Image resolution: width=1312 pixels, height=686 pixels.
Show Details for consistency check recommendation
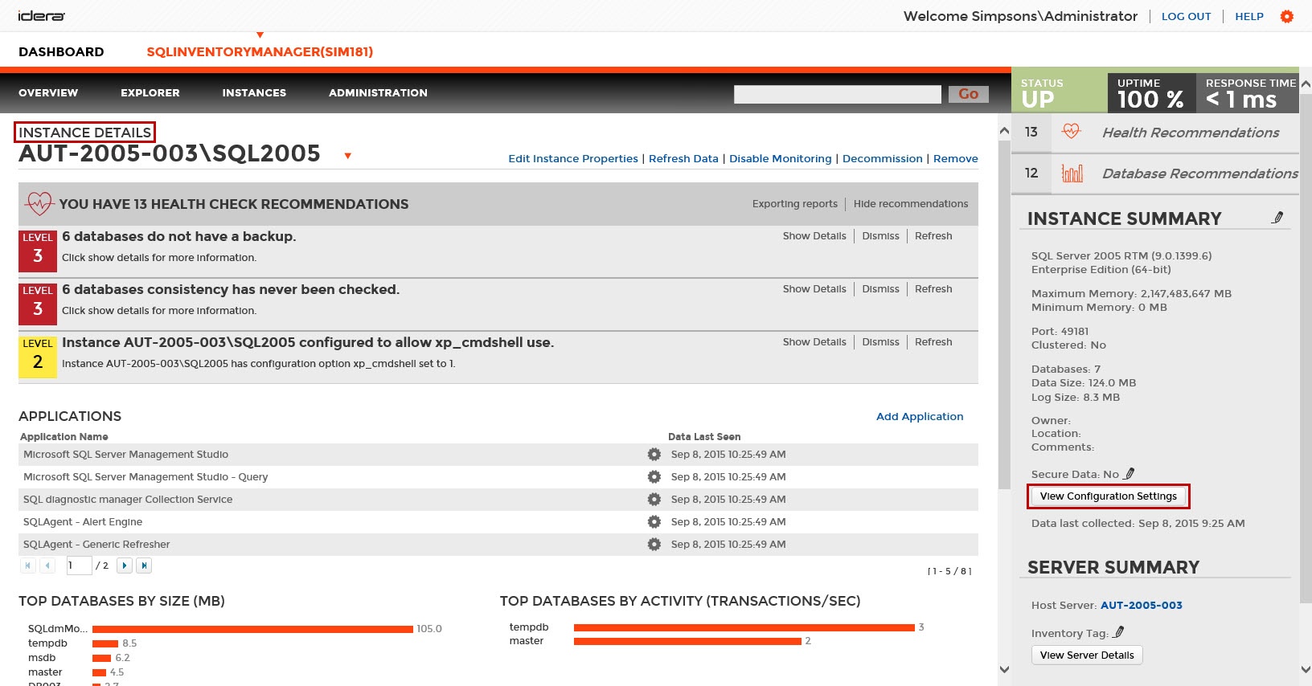[x=814, y=289]
